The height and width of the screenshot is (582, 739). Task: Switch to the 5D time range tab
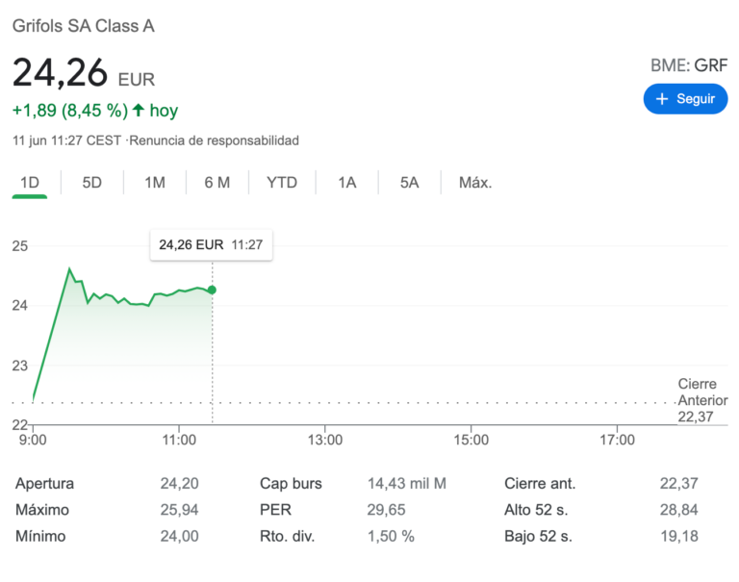[x=92, y=183]
